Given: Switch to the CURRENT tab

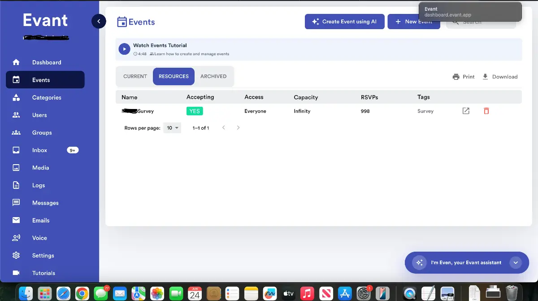Looking at the screenshot, I should click(135, 76).
